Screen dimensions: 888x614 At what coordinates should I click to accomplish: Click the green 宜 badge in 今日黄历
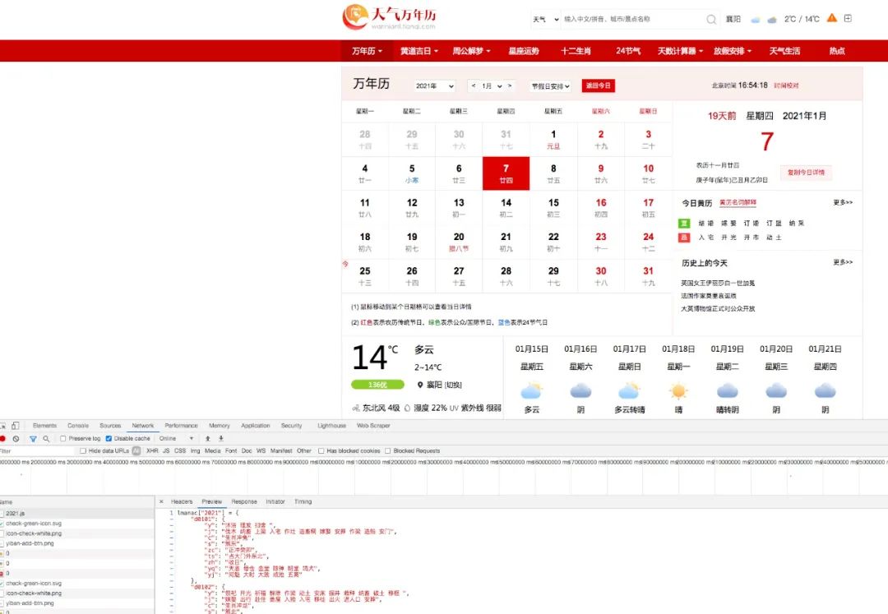tap(684, 223)
